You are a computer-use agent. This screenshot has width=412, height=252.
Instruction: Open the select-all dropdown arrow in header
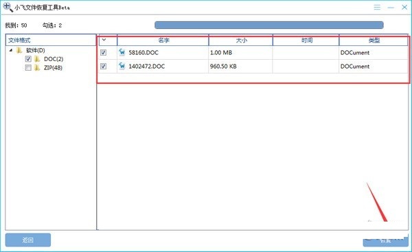[104, 40]
